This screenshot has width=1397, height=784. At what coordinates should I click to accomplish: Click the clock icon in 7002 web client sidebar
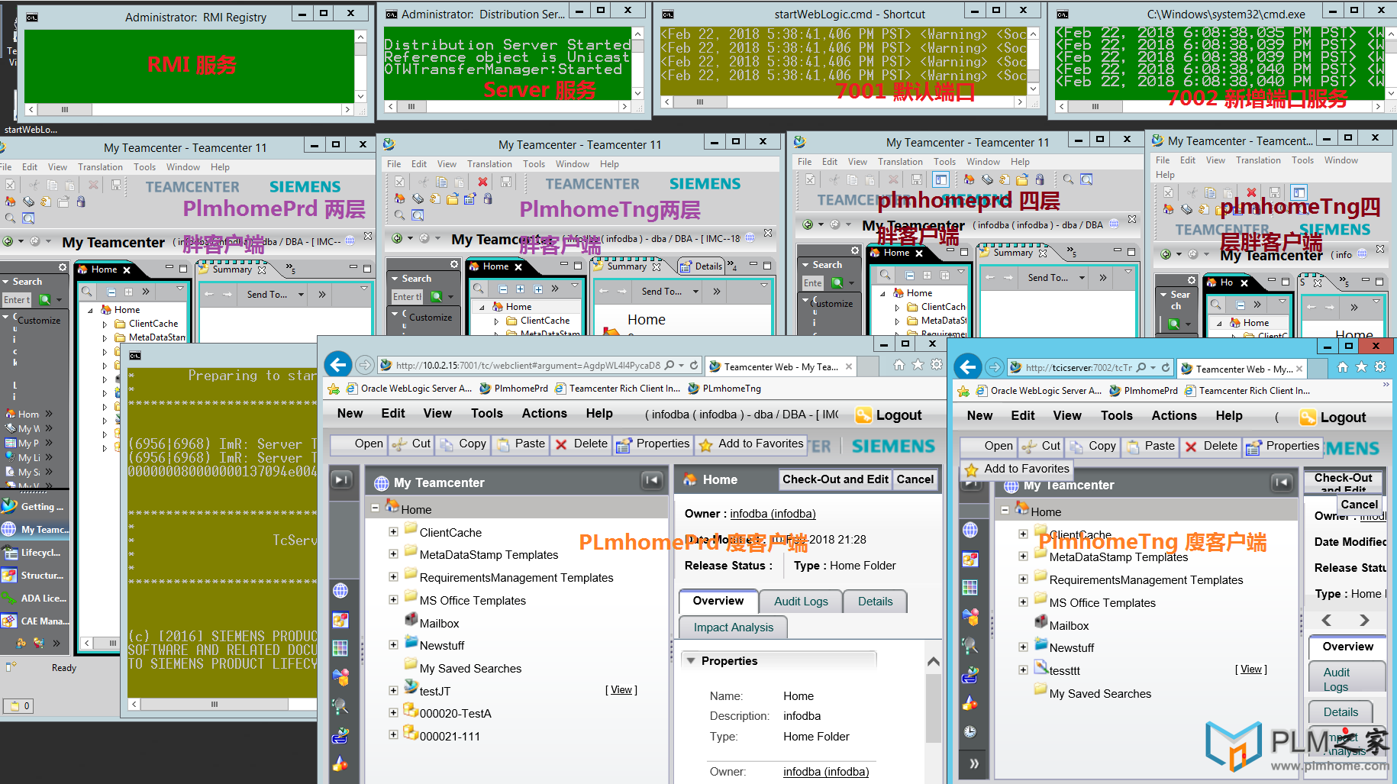[x=970, y=731]
